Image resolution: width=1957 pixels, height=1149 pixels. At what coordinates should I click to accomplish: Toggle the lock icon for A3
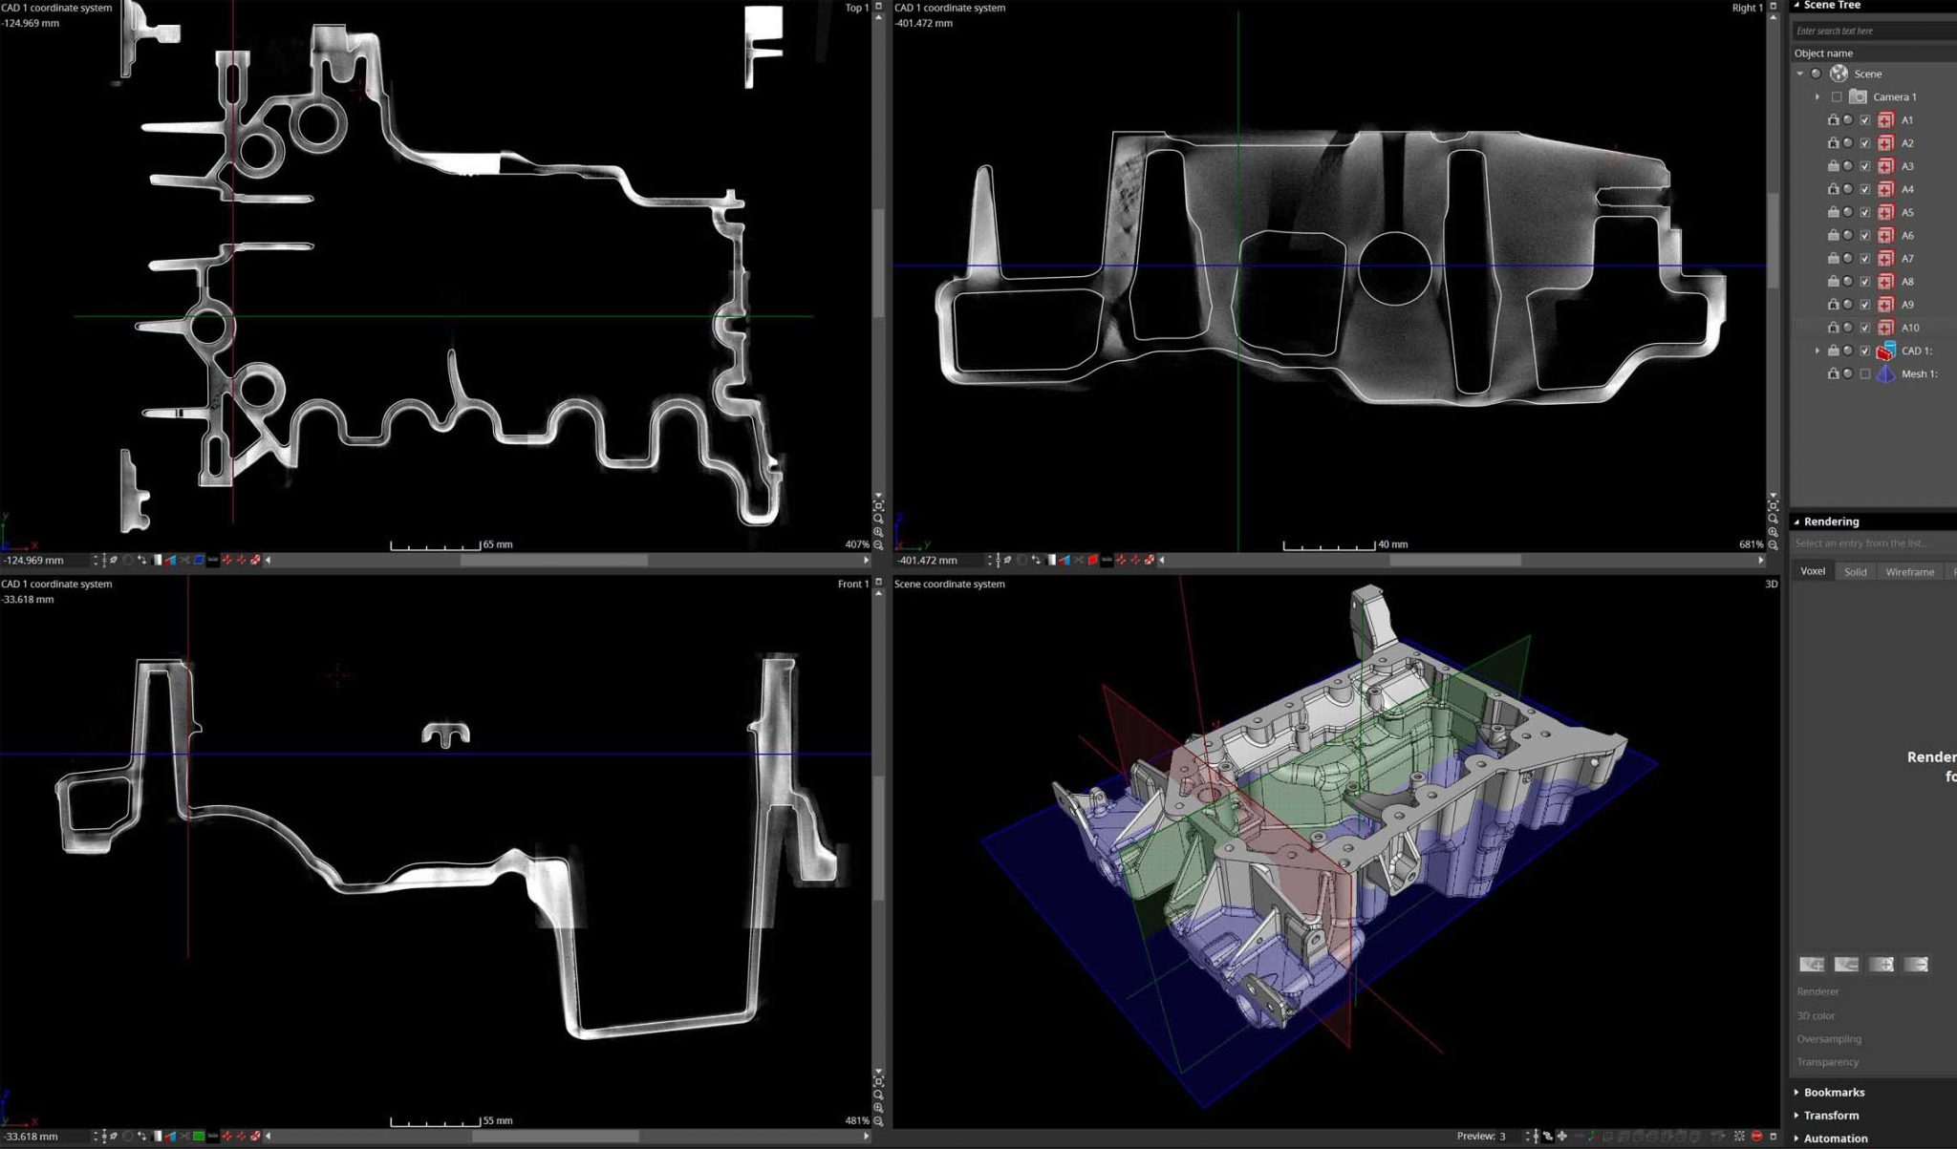[1833, 166]
